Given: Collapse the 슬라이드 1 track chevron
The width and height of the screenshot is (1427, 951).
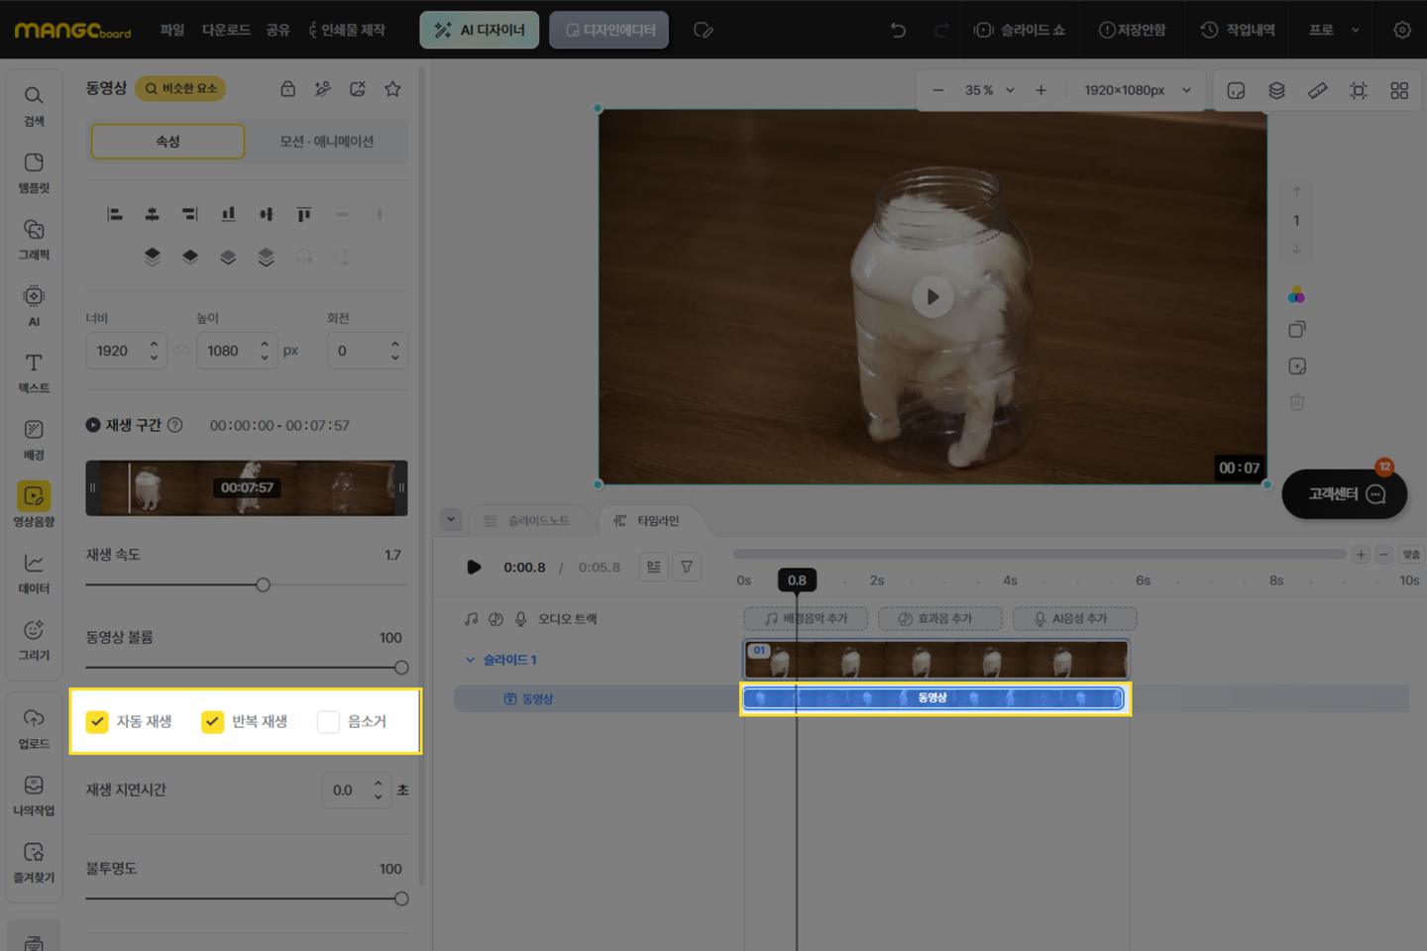Looking at the screenshot, I should pyautogui.click(x=471, y=660).
